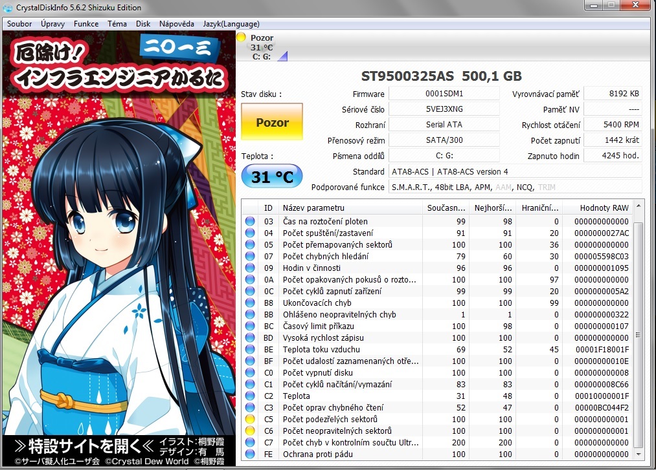Click the CrystalDiskInfo title bar app icon
The width and height of the screenshot is (656, 470).
[8, 8]
